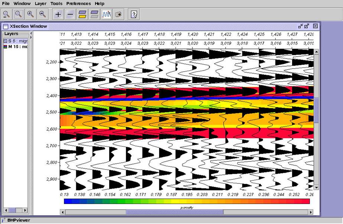This screenshot has width=343, height=224.
Task: Click the 2,700 depth axis label
Action: point(51,146)
